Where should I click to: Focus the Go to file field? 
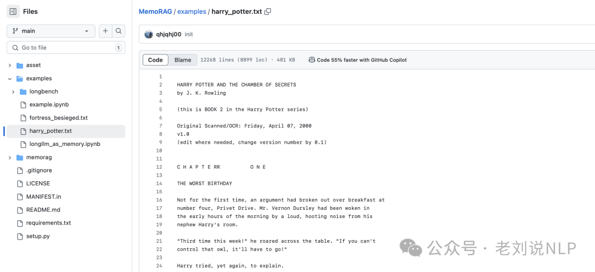click(66, 48)
